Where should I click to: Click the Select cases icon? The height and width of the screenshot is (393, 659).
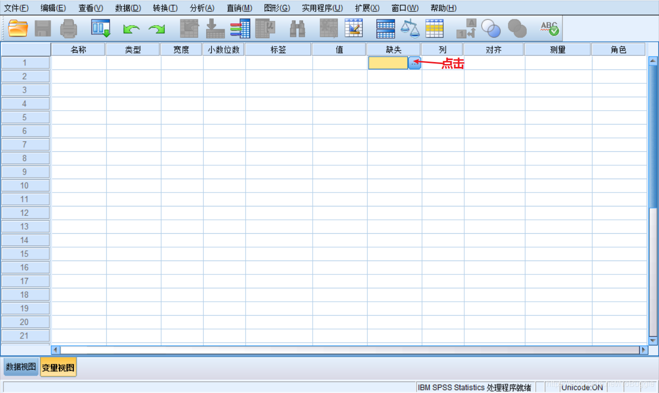tap(434, 28)
